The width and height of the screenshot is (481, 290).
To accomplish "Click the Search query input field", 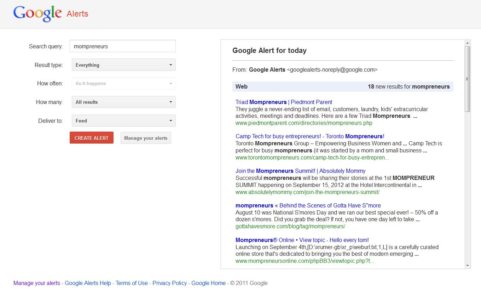I will pos(123,46).
